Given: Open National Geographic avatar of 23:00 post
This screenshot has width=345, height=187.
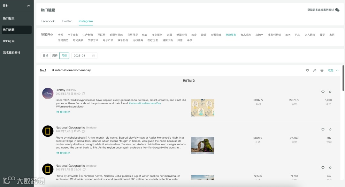Looking at the screenshot, I should coord(48,169).
